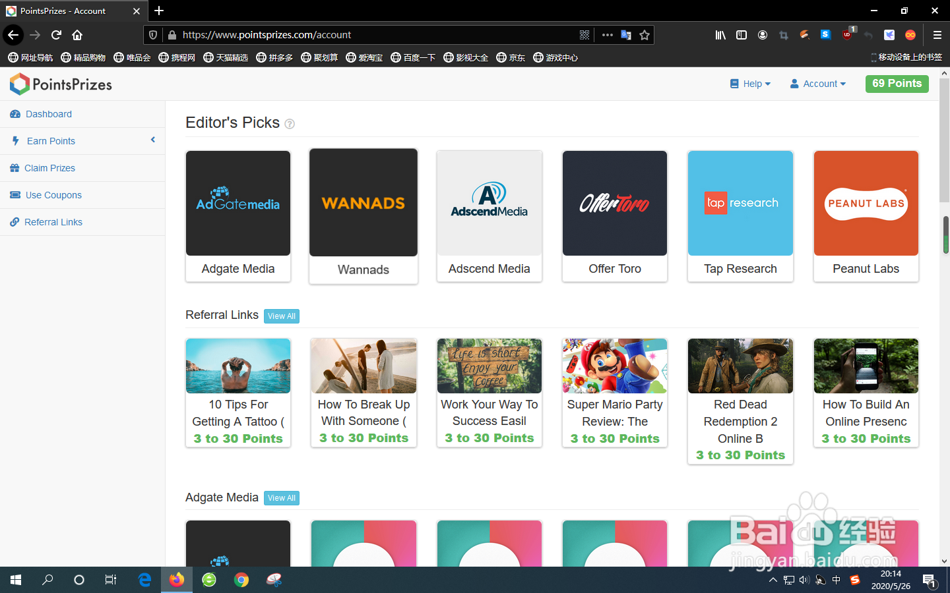Open the How To Break Up article

tap(364, 393)
